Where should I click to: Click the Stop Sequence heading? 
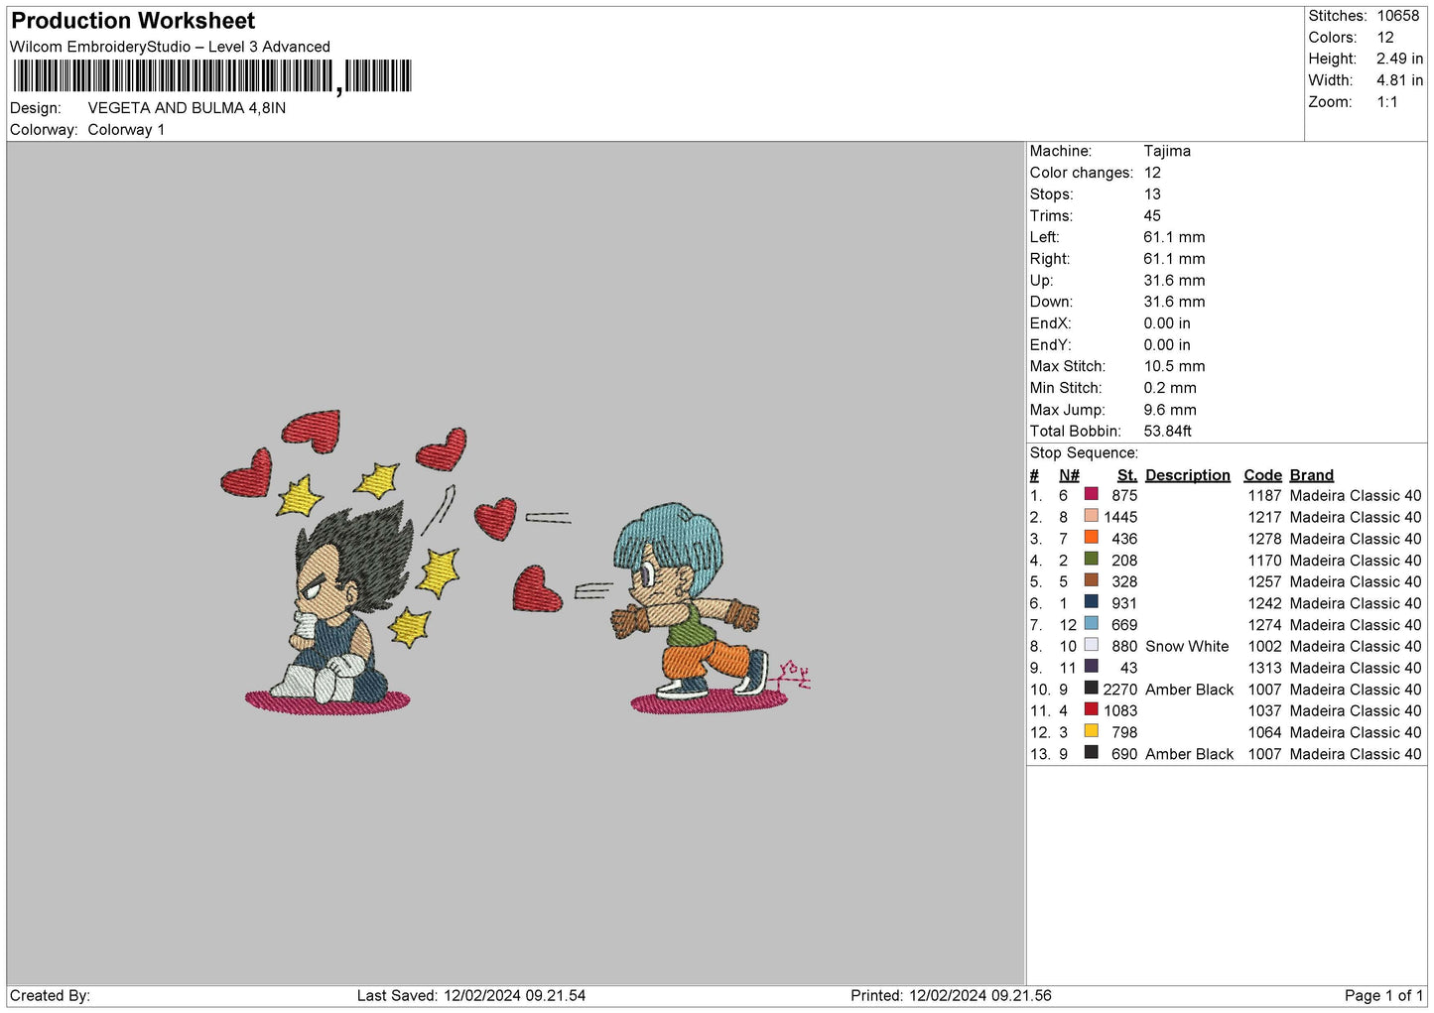pos(1084,452)
